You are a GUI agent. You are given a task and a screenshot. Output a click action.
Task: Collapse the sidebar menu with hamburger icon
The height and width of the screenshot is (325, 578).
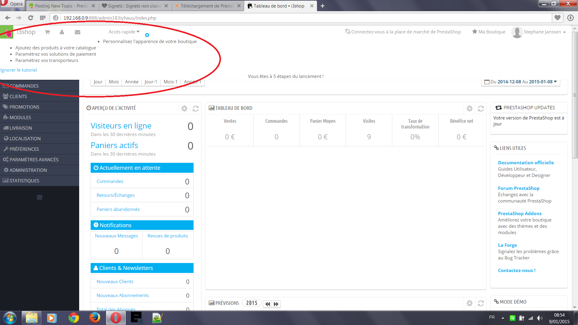click(39, 197)
